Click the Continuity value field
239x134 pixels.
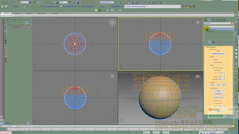tap(221, 79)
